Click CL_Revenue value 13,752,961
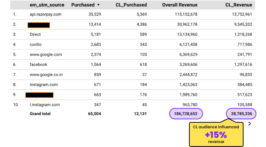Viewport: 266px width, 147px height. coord(242,14)
